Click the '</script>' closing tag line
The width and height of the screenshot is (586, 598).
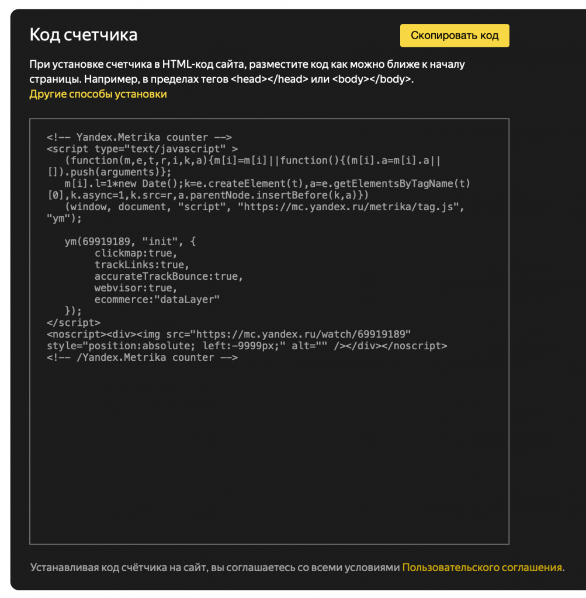(74, 322)
